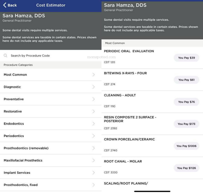Expand the Most Common row chevron
Viewport: 203px width, 194px height.
tap(94, 75)
